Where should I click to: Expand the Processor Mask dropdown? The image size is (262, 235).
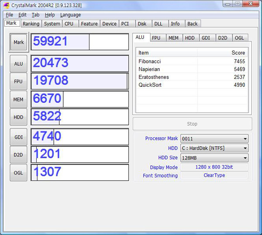click(214, 138)
